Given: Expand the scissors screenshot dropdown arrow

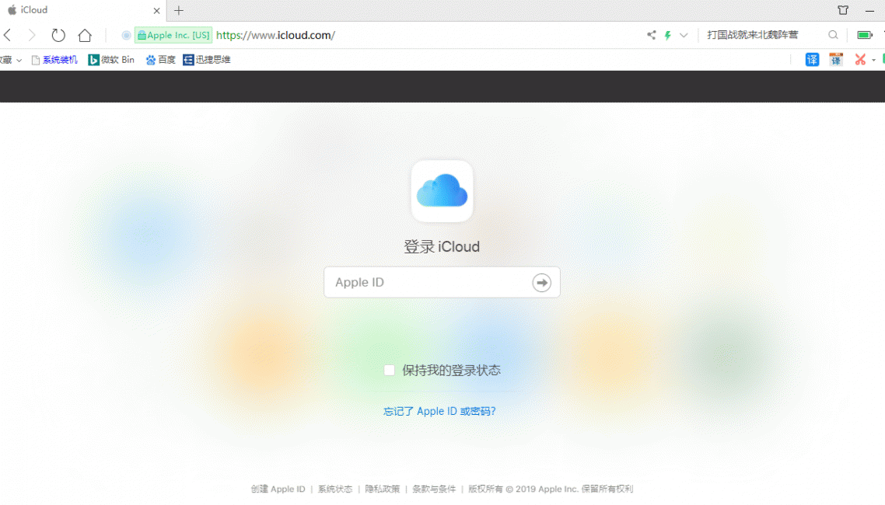Looking at the screenshot, I should pos(873,60).
